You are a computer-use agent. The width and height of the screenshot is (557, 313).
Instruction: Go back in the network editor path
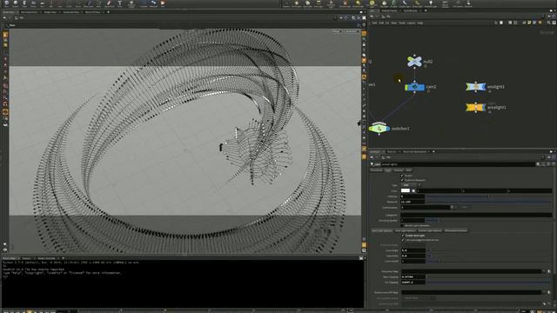click(372, 17)
